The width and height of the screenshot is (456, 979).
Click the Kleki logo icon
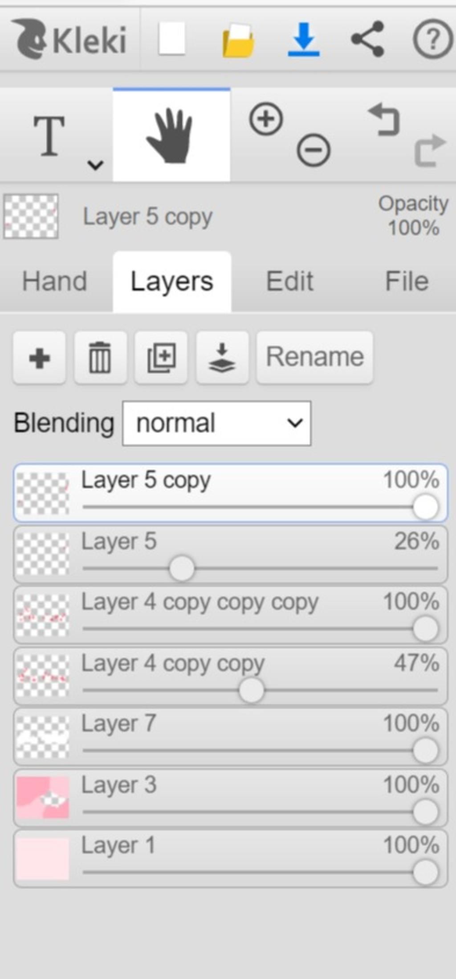[x=29, y=39]
